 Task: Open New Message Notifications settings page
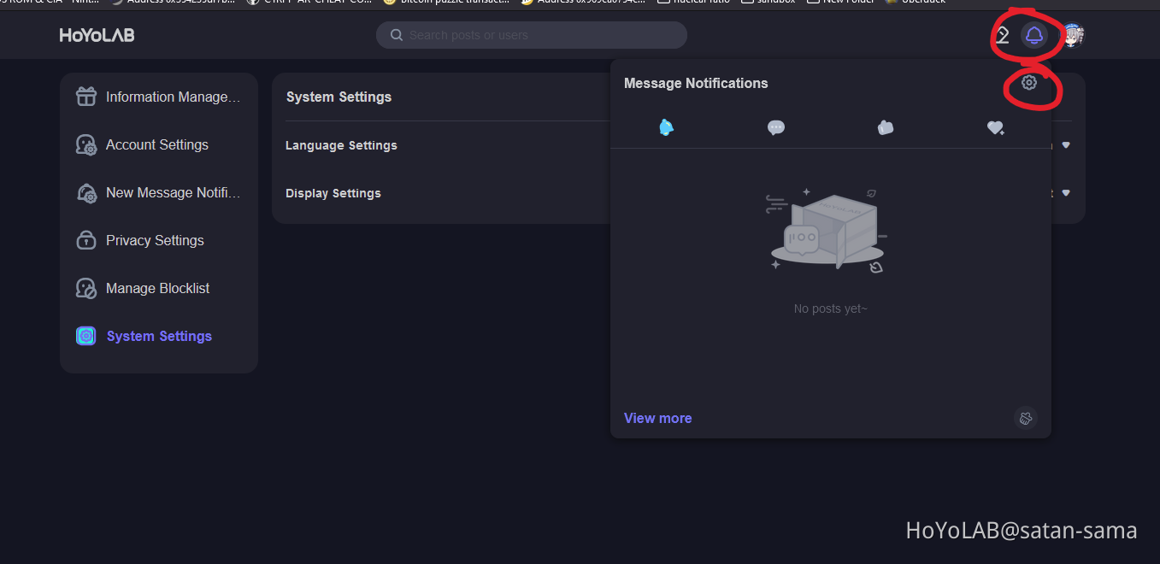click(173, 192)
